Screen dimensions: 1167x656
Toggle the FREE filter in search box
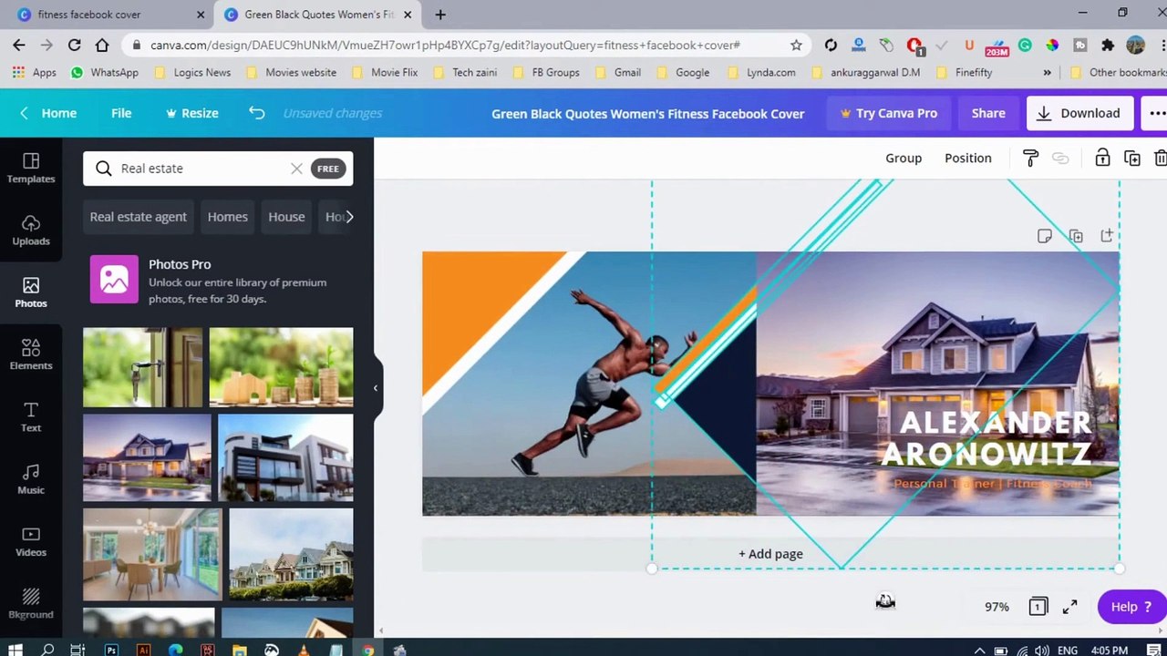pyautogui.click(x=327, y=169)
